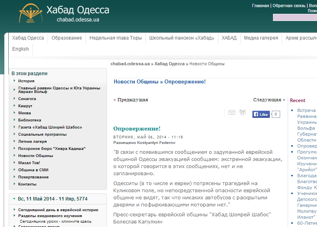Click the Обратная связь header link
This screenshot has width=317, height=227.
[289, 6]
